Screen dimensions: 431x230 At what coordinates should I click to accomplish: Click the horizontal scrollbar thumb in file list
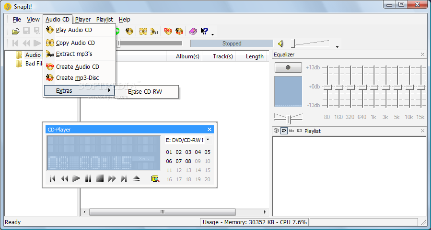163,212
